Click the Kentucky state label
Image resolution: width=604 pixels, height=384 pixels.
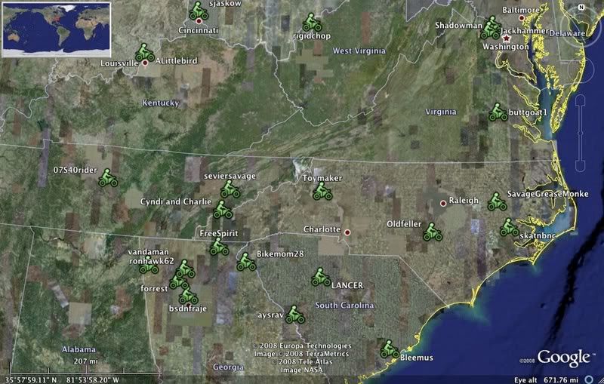pos(161,103)
